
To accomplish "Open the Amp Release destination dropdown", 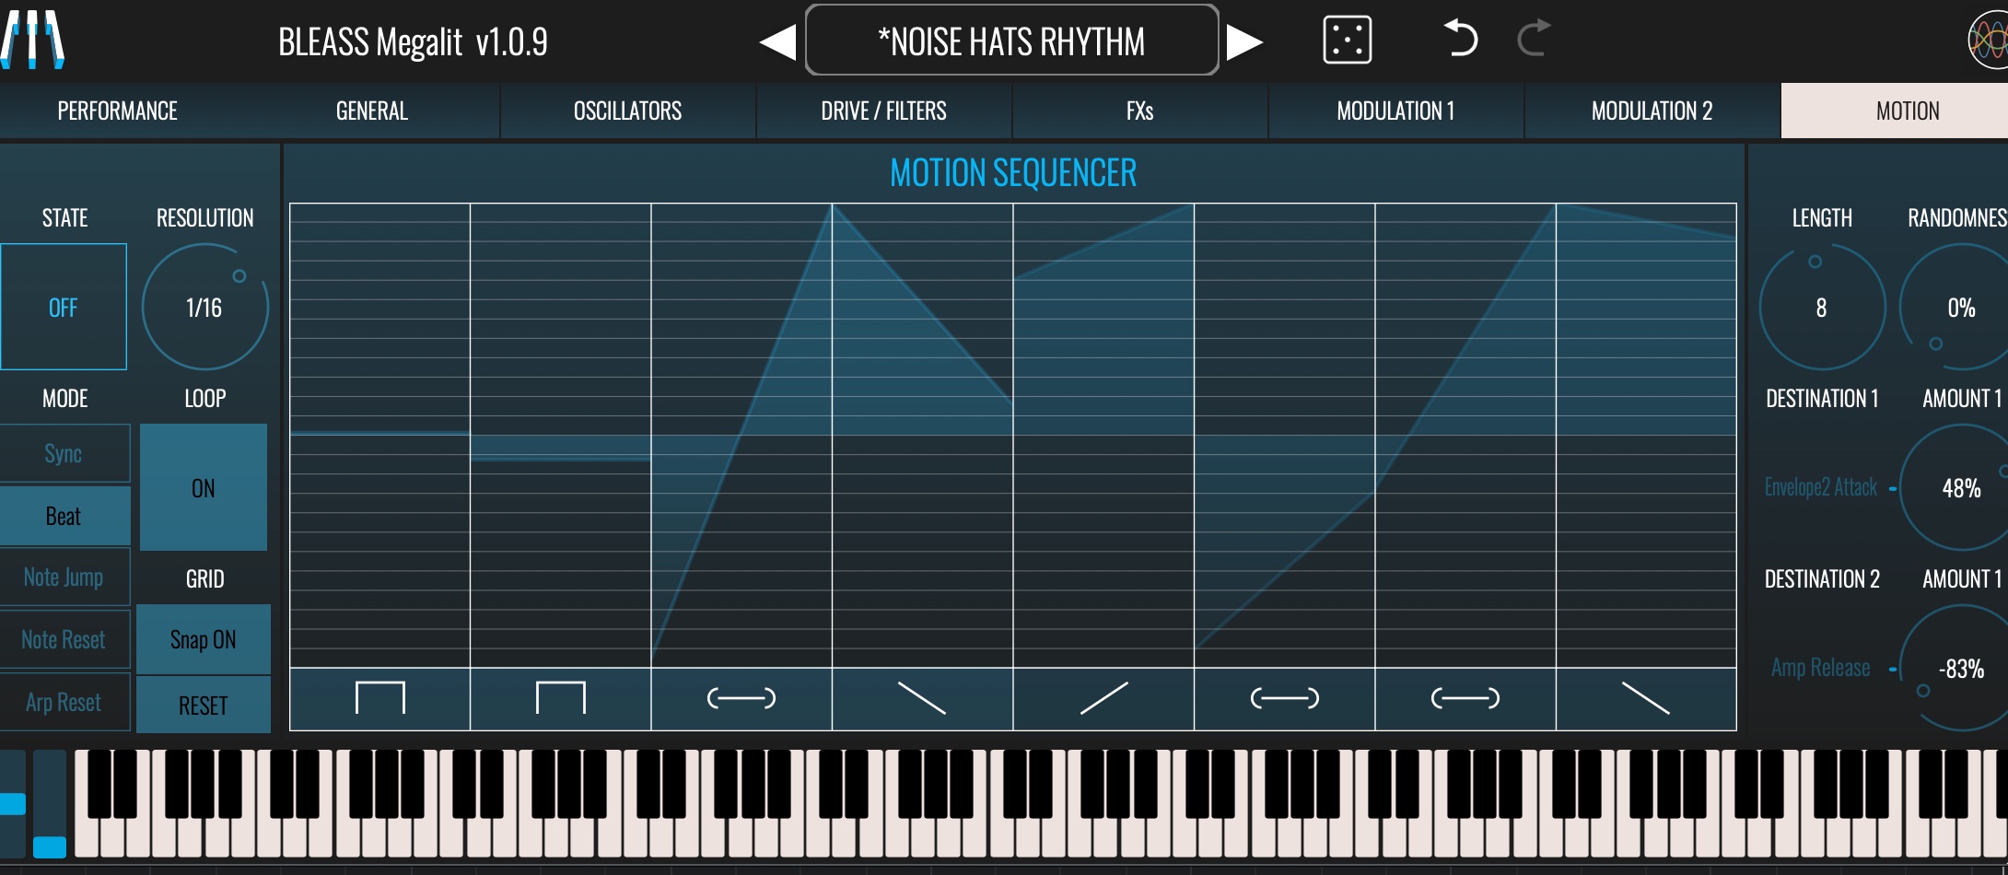I will pyautogui.click(x=1820, y=668).
